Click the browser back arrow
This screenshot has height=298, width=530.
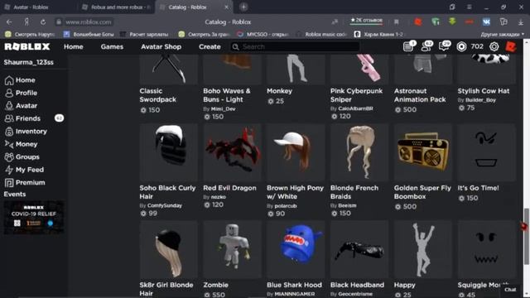(9, 22)
